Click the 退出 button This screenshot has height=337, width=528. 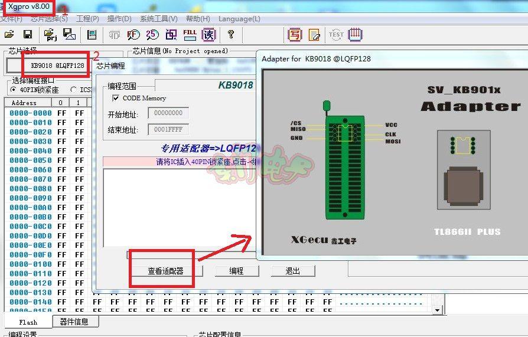[293, 271]
